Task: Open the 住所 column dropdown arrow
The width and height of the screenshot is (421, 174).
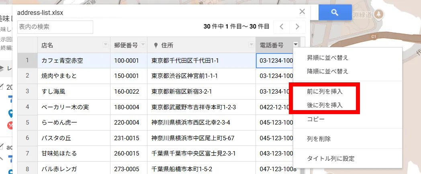Action: click(x=251, y=45)
